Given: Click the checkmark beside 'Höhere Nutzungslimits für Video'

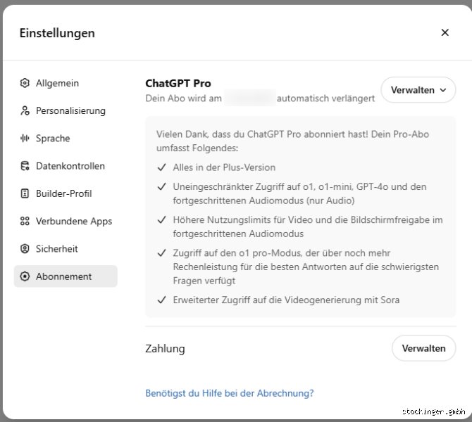Looking at the screenshot, I should click(162, 219).
